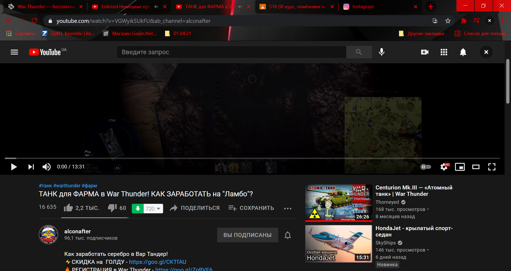Open the create video camera icon

(x=425, y=52)
